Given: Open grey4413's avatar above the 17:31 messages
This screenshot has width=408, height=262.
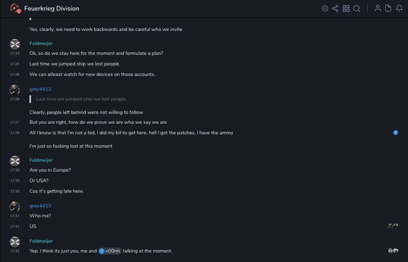Looking at the screenshot, I should [15, 206].
